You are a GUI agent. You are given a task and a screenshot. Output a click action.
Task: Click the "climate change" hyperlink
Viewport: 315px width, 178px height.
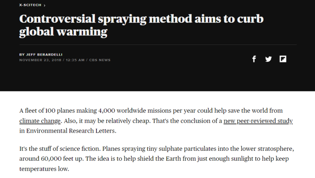(x=40, y=121)
